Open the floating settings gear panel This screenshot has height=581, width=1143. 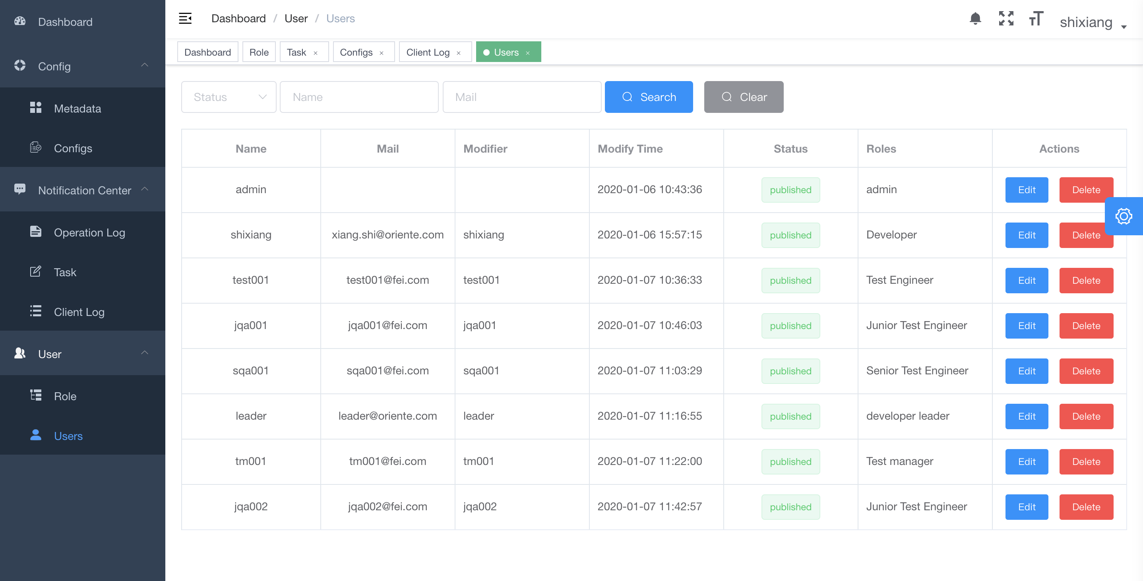point(1123,217)
